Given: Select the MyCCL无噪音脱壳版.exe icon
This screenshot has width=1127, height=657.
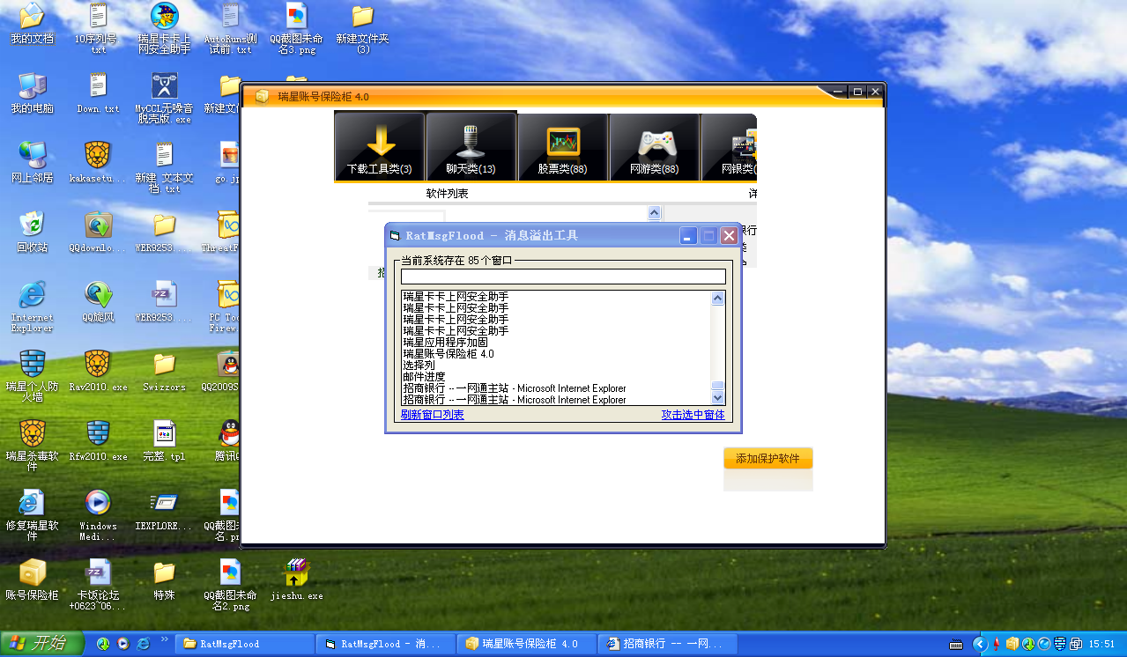Looking at the screenshot, I should pyautogui.click(x=164, y=97).
